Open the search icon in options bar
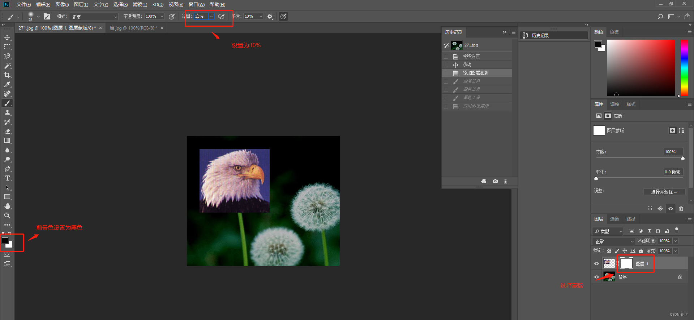694x320 pixels. [660, 17]
